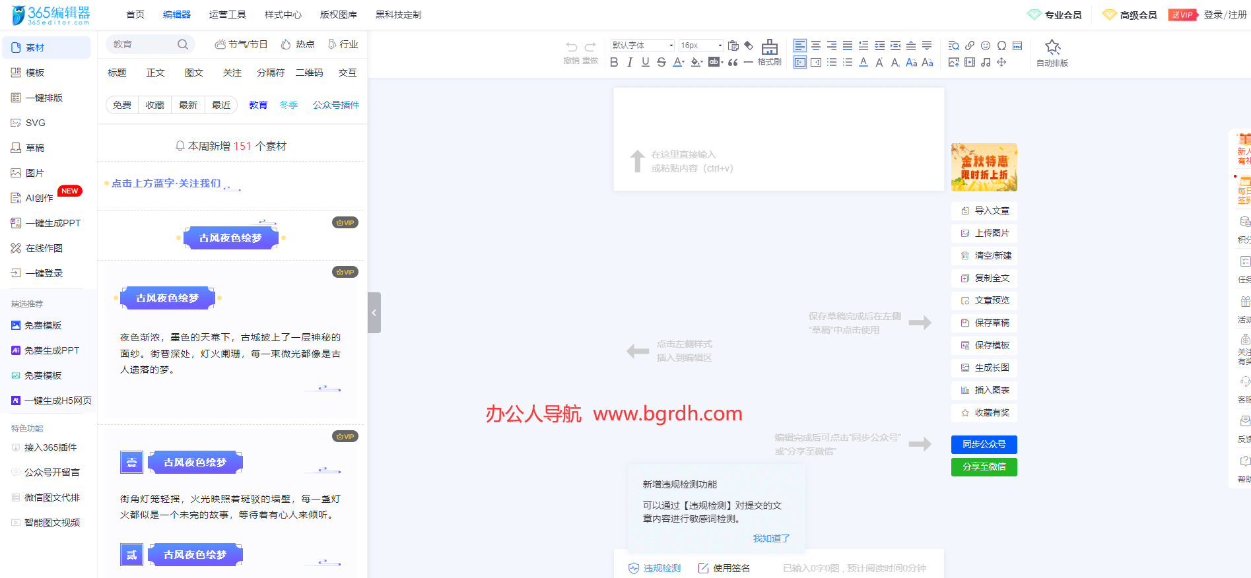Toggle center text alignment
This screenshot has width=1251, height=578.
tap(816, 46)
